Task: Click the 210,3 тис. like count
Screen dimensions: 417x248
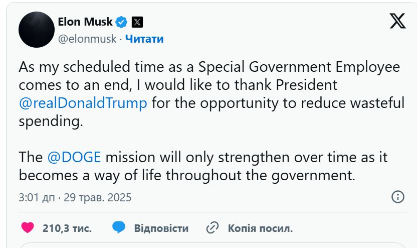Action: pos(67,228)
